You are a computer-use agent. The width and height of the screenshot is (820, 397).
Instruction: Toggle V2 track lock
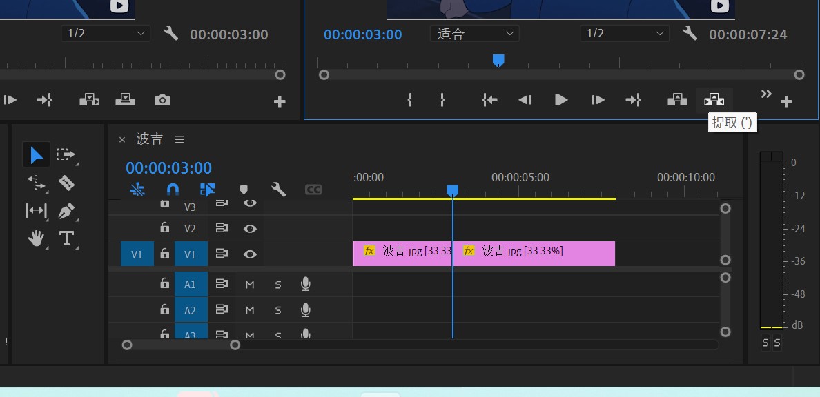pos(164,227)
